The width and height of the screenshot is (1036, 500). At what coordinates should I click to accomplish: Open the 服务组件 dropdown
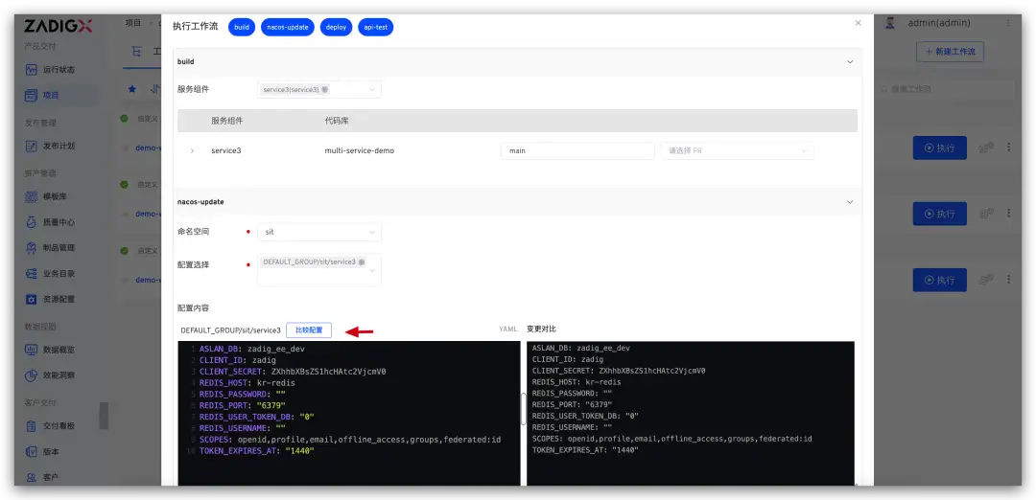click(319, 90)
